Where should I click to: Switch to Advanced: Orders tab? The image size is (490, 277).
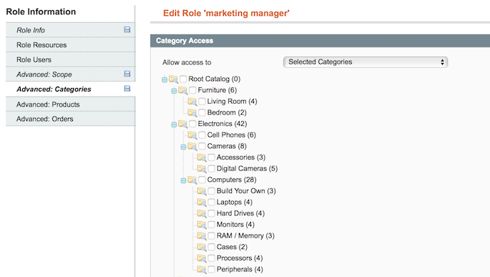pos(70,119)
